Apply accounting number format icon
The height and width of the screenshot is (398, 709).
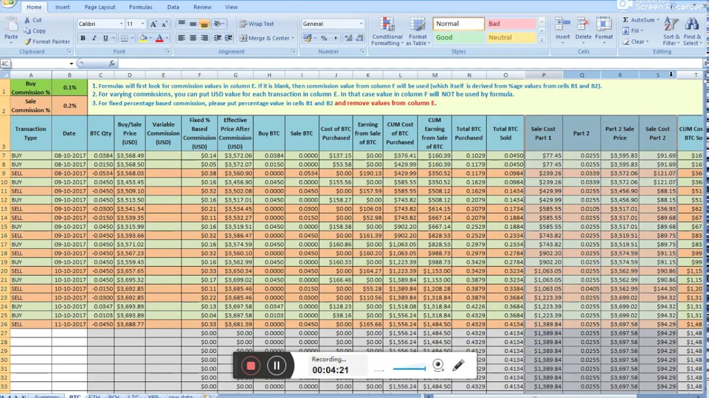307,38
